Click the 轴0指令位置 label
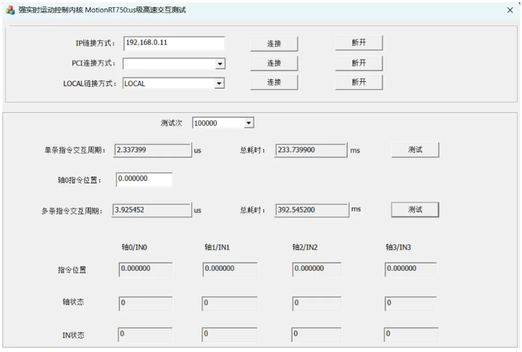Screen dimensions: 522x352 tap(79, 180)
